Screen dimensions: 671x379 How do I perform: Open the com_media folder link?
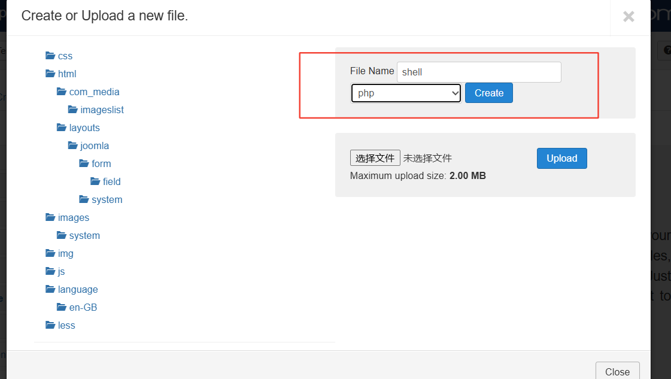[x=94, y=92]
